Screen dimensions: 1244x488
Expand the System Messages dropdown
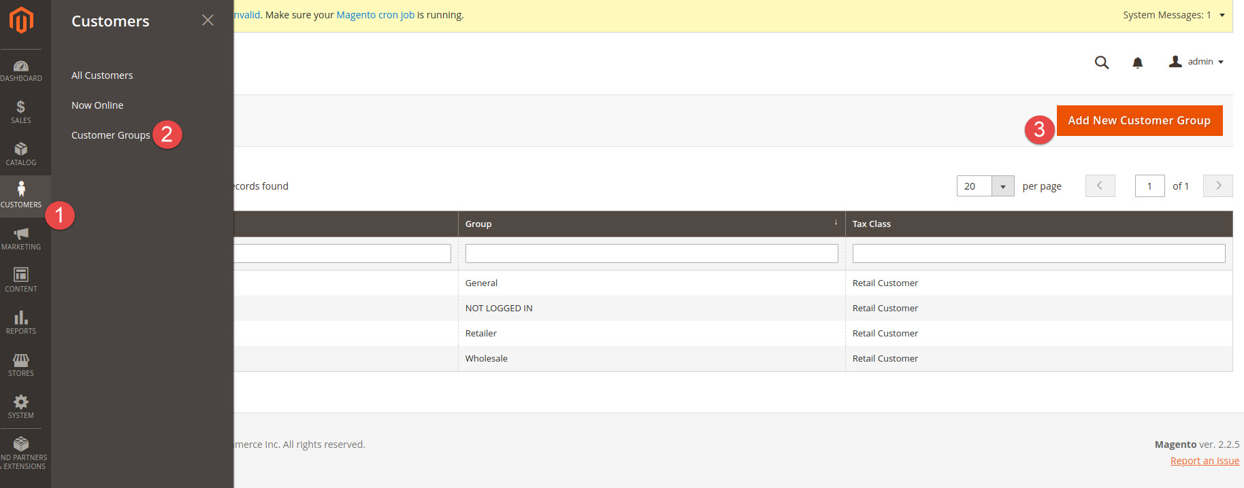[1222, 15]
